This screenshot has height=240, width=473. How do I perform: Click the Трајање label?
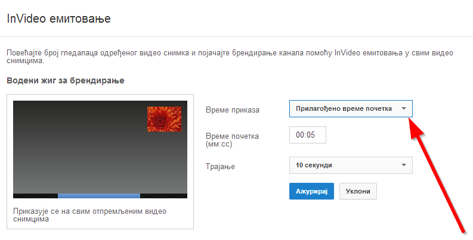(220, 167)
